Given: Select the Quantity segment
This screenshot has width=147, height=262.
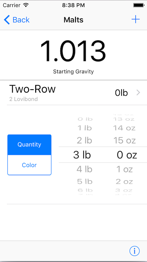Looking at the screenshot, I should 29,145.
